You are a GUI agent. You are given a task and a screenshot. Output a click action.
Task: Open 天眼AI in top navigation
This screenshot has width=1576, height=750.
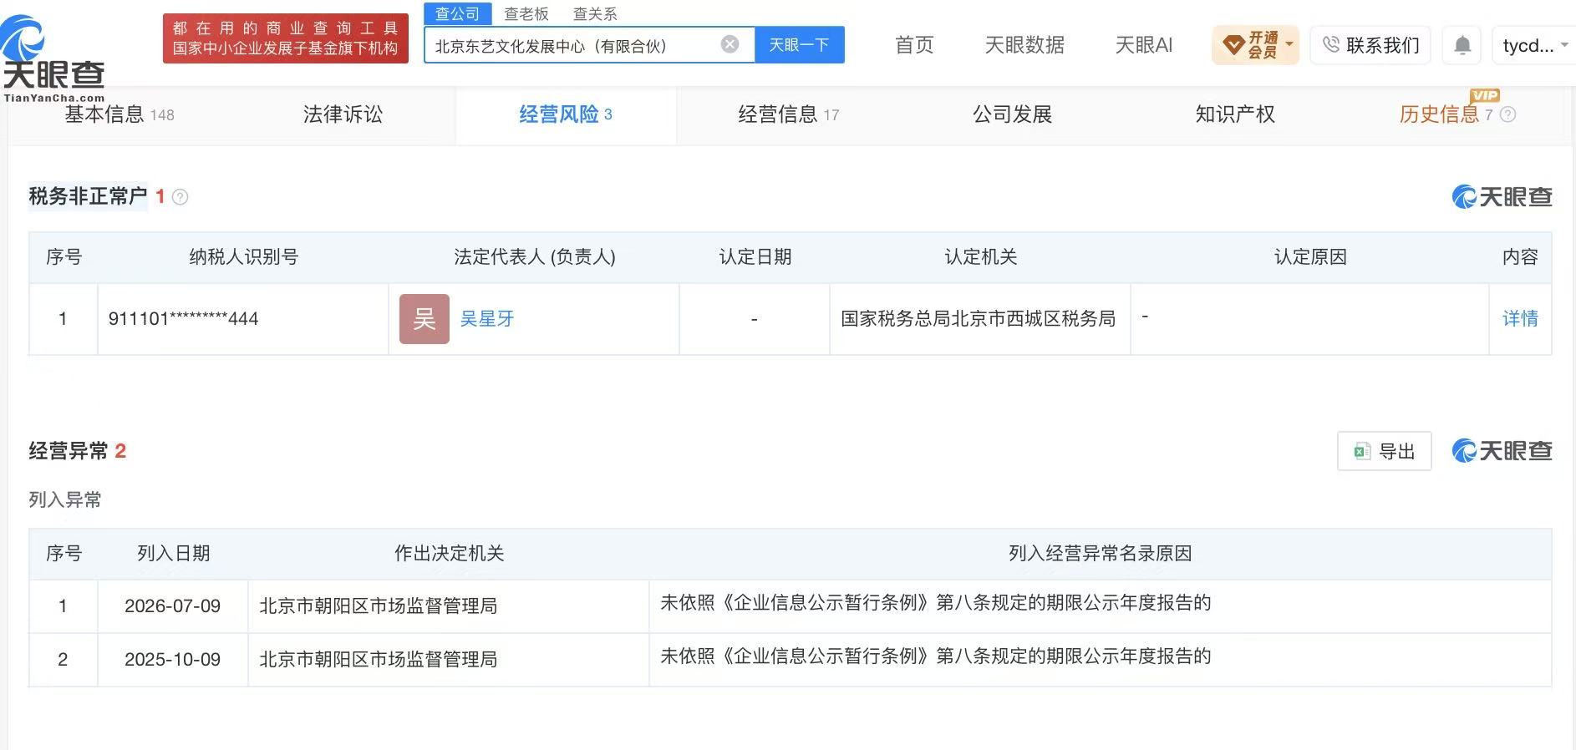pos(1144,45)
